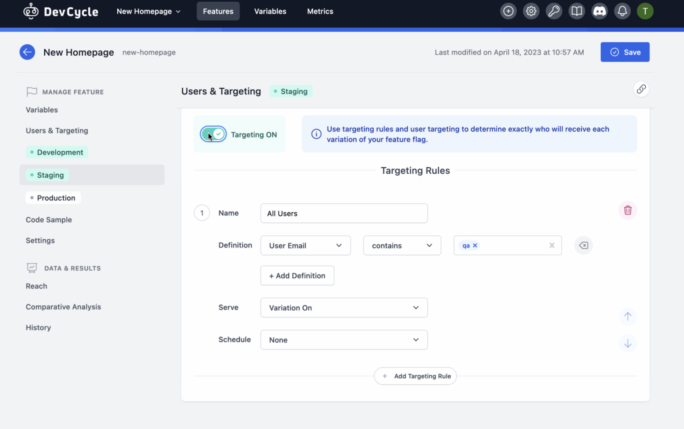Open the settings gear icon
The image size is (684, 429).
point(531,11)
